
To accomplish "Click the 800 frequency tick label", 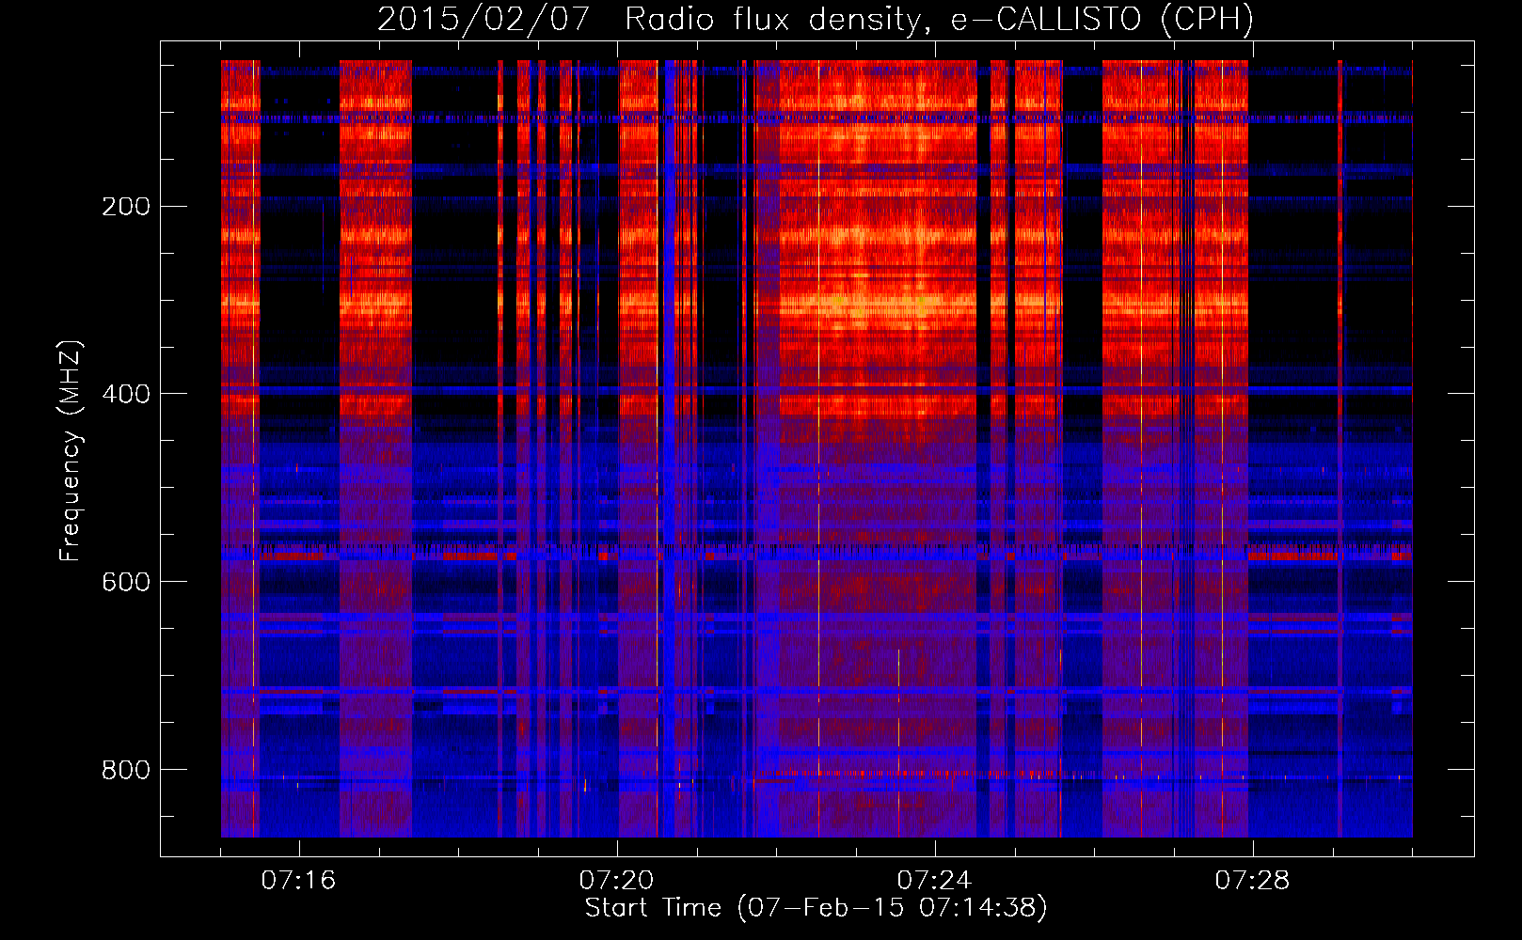I will point(126,770).
